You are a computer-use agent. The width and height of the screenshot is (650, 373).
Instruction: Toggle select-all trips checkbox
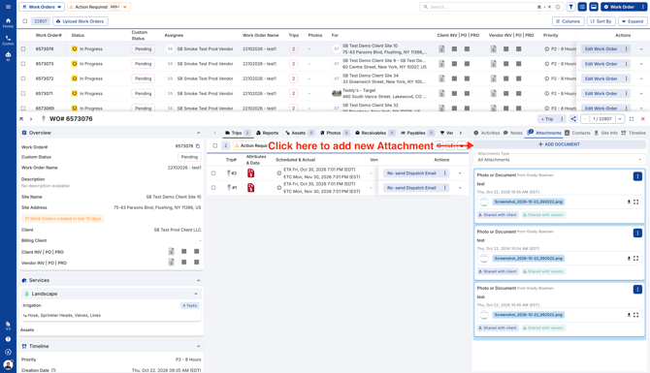(214, 145)
